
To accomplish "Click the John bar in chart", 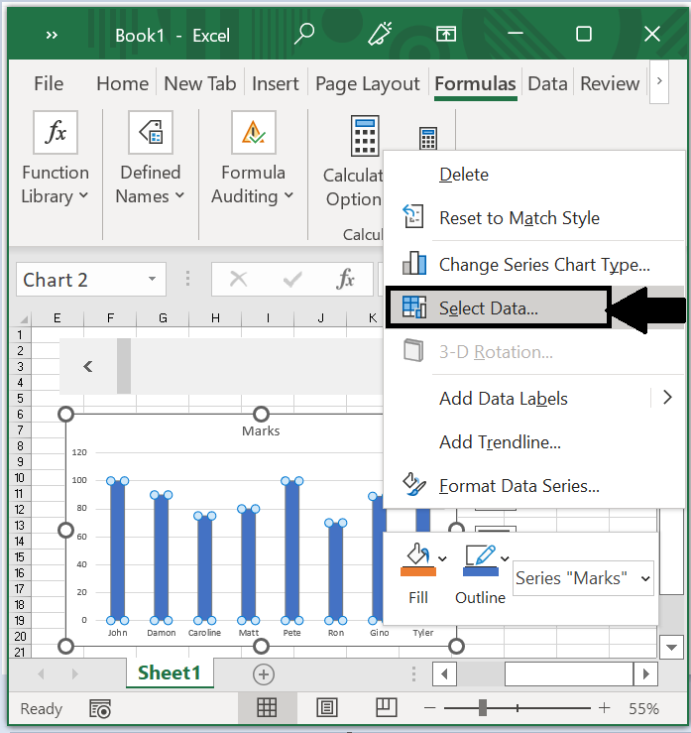I will (118, 550).
